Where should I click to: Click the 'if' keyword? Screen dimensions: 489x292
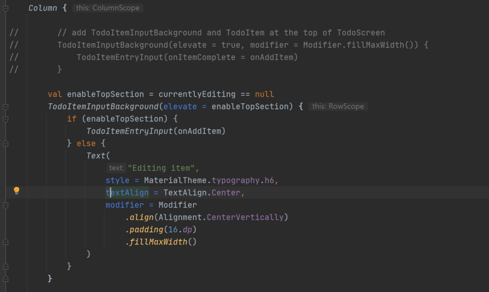coord(72,119)
